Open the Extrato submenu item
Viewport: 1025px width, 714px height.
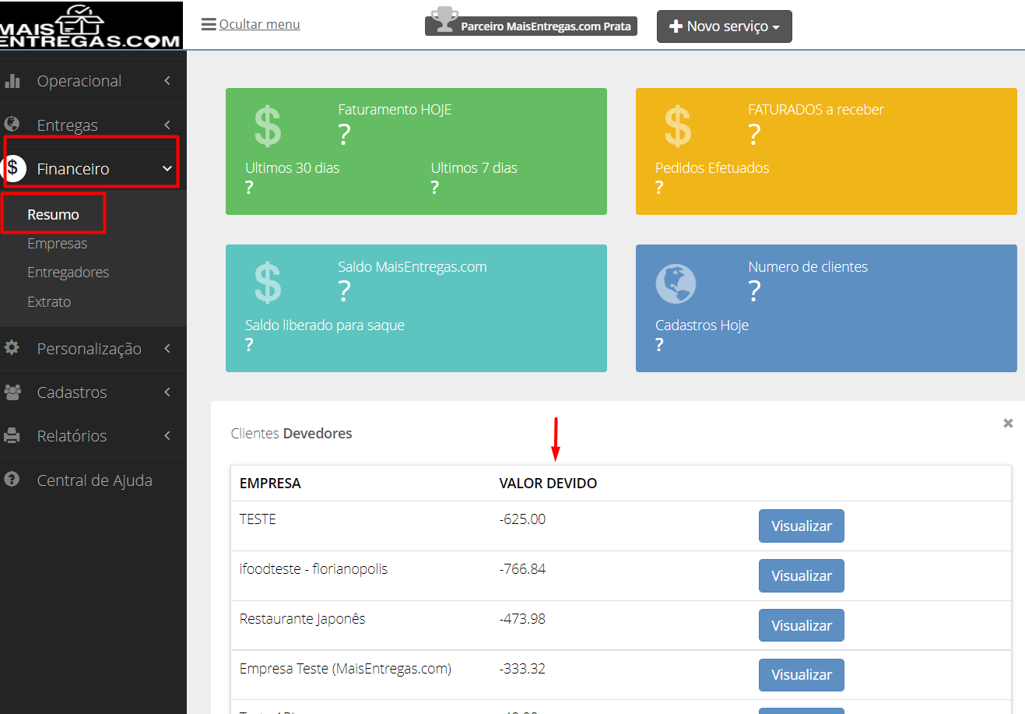(49, 302)
